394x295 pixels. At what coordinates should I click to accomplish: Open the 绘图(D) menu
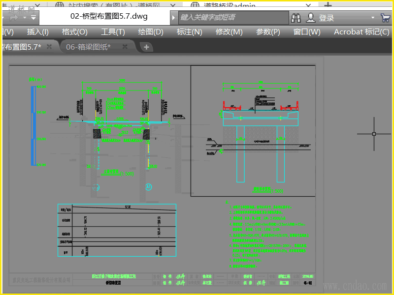tap(151, 32)
